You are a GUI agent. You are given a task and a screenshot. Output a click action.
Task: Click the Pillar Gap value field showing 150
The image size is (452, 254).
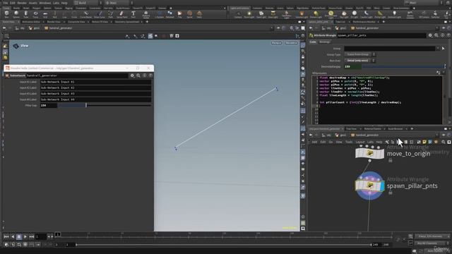click(x=48, y=105)
